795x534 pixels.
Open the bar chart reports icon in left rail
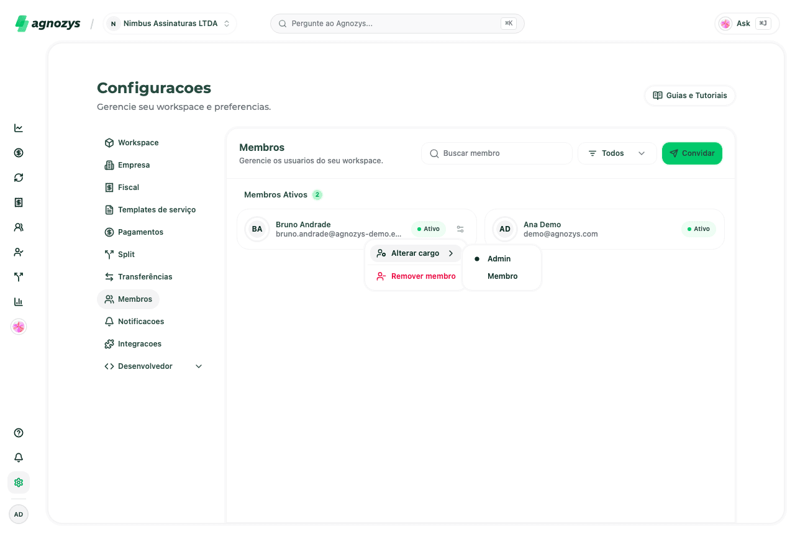(19, 302)
